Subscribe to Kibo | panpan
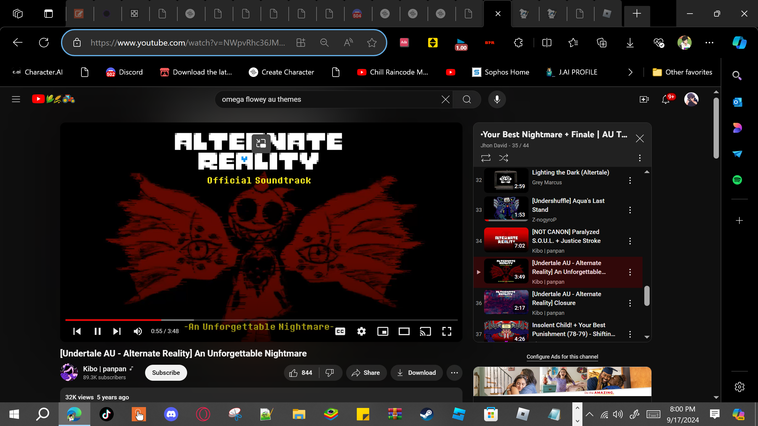This screenshot has width=758, height=426. click(166, 373)
